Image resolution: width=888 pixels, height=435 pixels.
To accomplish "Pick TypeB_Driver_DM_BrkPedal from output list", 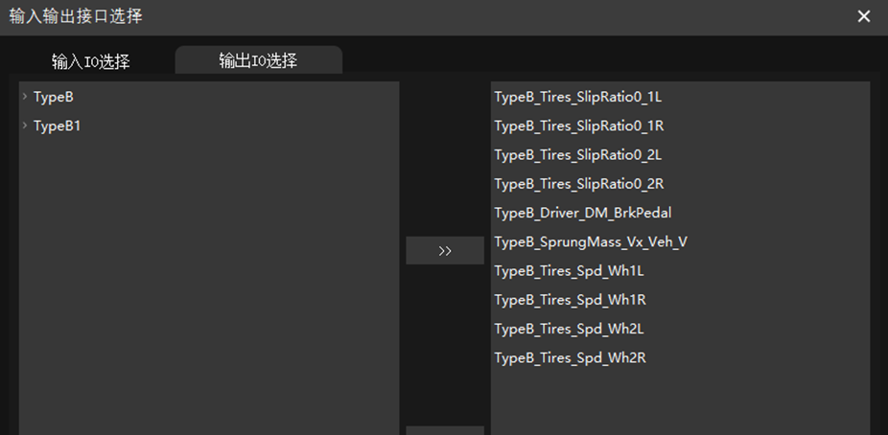I will 582,213.
